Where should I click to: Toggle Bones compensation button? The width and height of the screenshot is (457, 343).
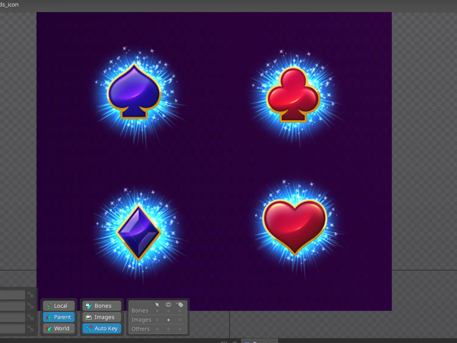coord(102,305)
